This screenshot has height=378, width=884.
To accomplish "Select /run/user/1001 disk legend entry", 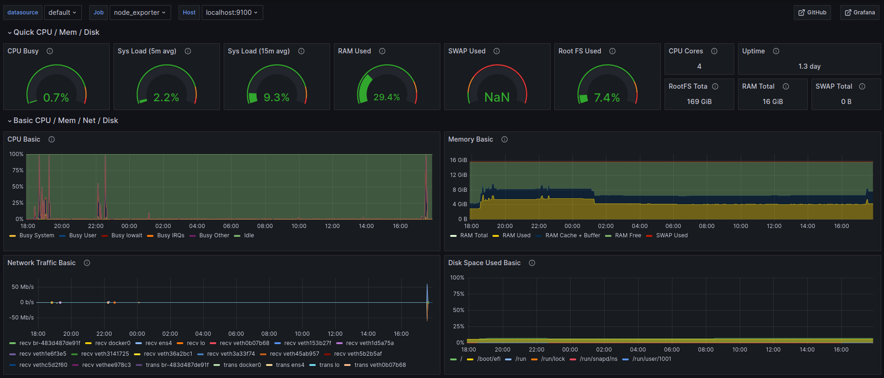I will tap(652, 359).
